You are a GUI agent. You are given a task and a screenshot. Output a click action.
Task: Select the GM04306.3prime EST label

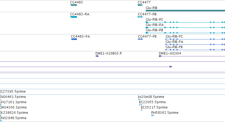(13, 107)
